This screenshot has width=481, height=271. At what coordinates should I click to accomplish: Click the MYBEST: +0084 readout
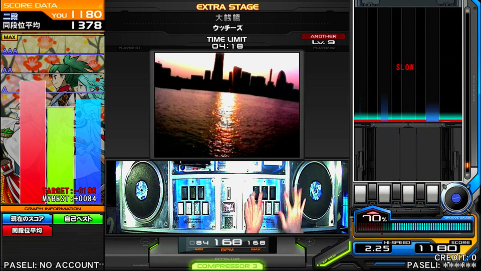point(69,199)
